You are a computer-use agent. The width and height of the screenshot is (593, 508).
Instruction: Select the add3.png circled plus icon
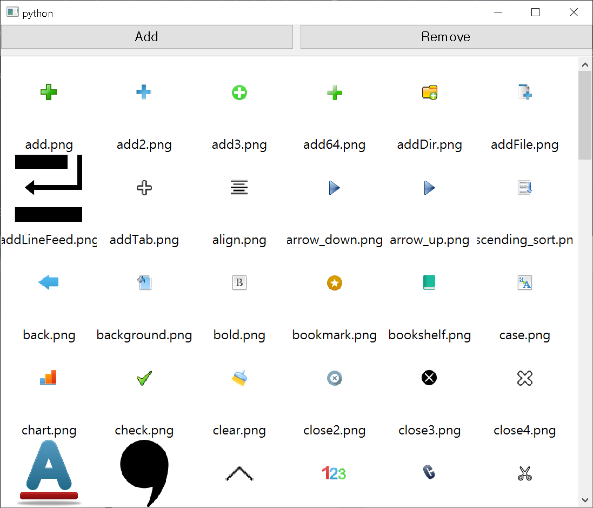click(x=239, y=92)
